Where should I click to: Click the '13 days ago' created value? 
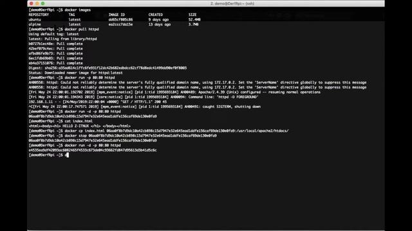coord(160,24)
